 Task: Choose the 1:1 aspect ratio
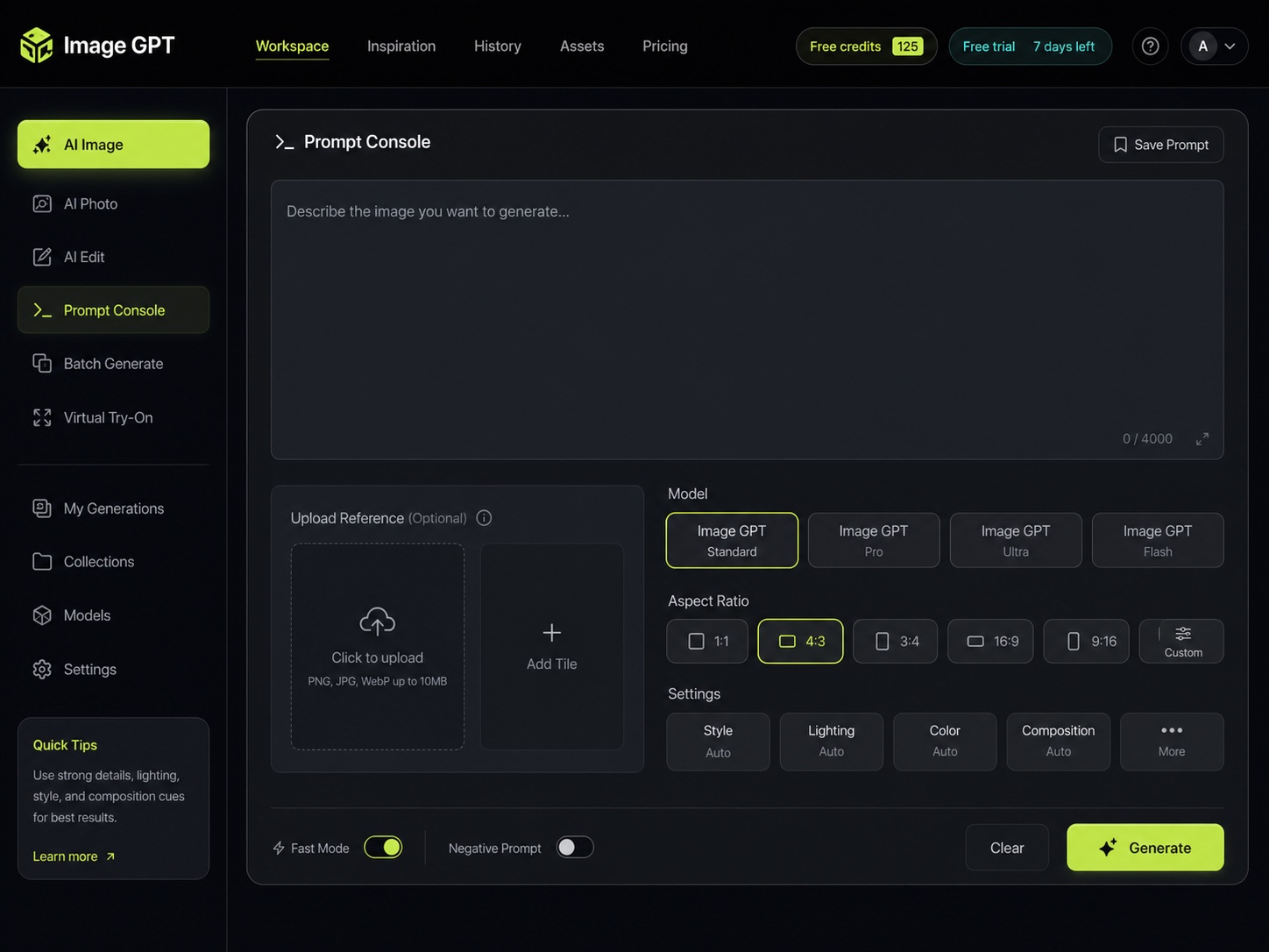coord(707,641)
